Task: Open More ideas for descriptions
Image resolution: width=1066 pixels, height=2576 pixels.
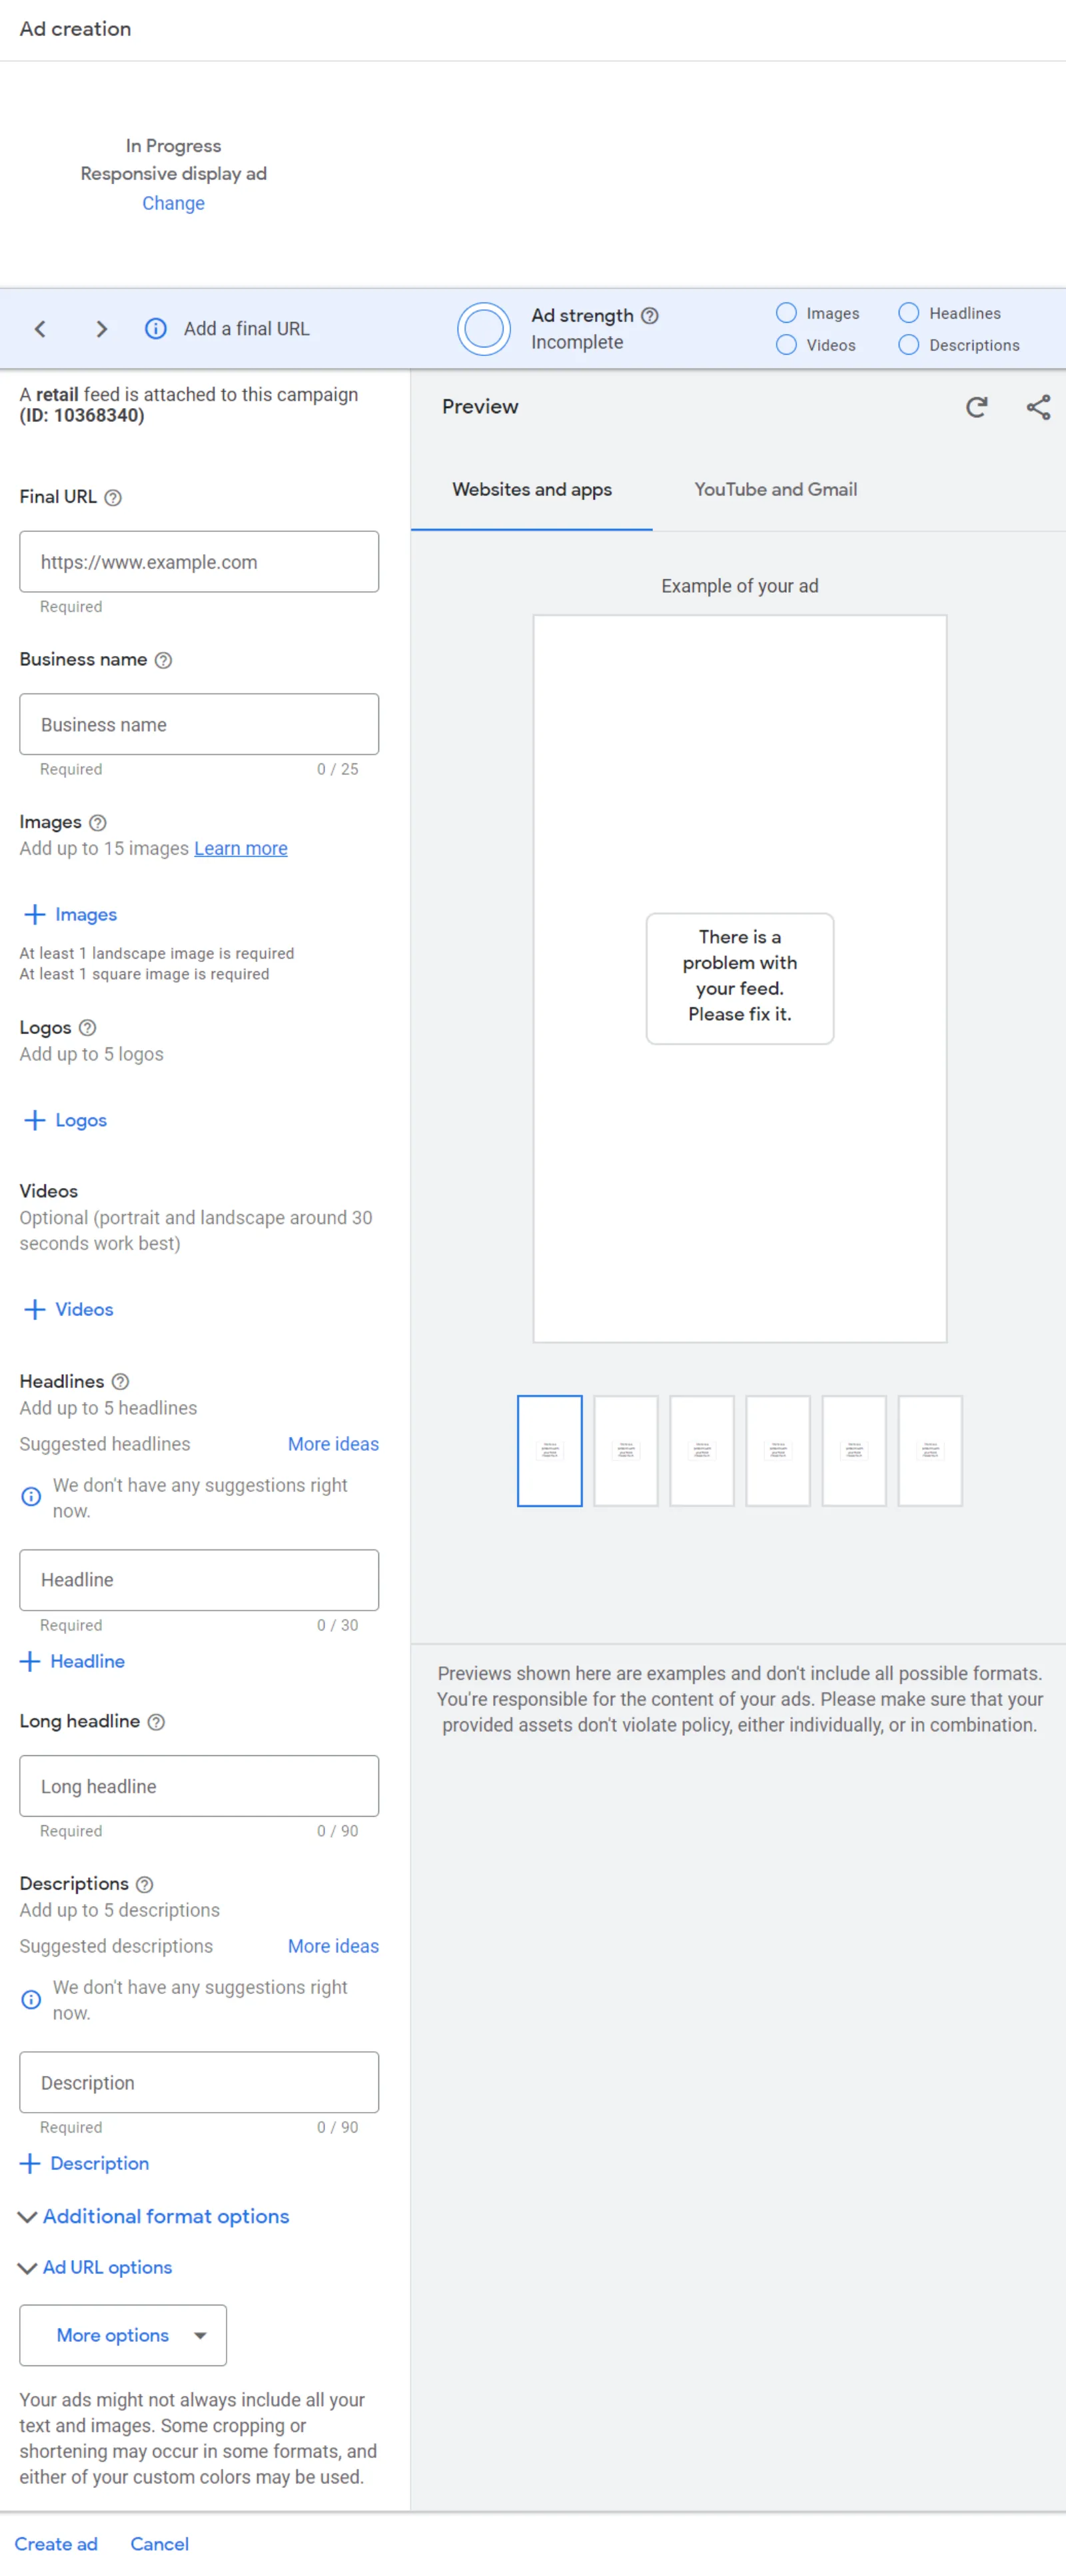Action: pos(334,1946)
